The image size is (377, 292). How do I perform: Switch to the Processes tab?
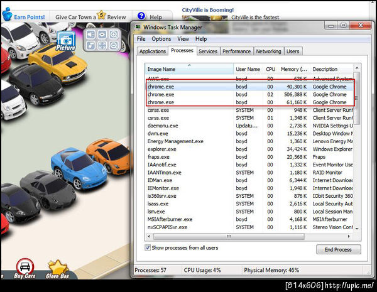point(182,50)
